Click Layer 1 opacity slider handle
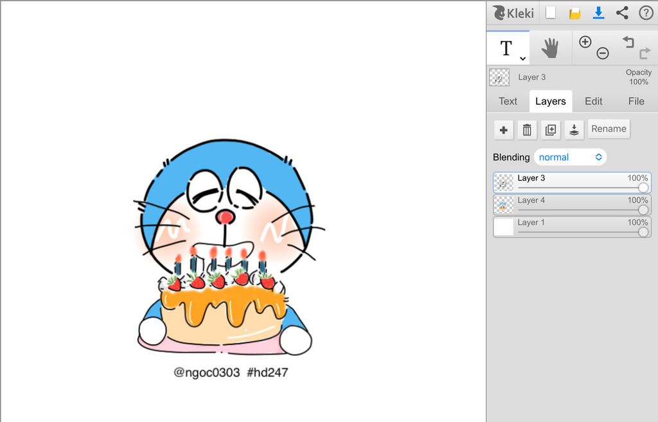Screen dimensions: 658x422 pyautogui.click(x=643, y=232)
